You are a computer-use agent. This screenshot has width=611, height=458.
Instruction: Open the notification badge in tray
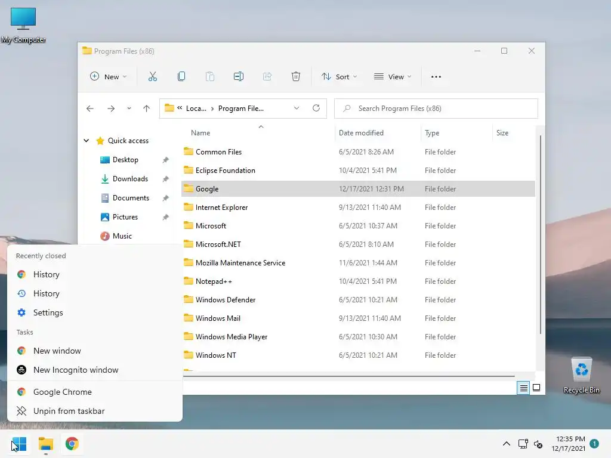coord(594,443)
